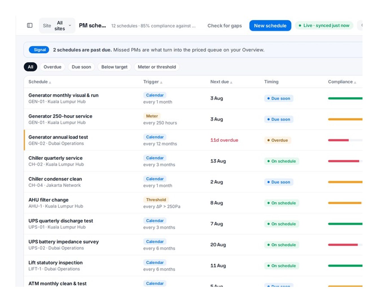Open AHU filter change row
378x302 pixels.
(x=193, y=203)
